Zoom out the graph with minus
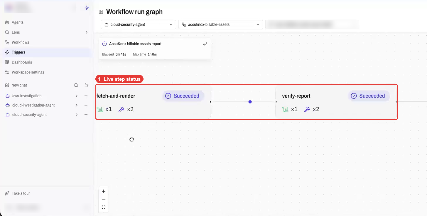This screenshot has width=427, height=216. pos(104,199)
